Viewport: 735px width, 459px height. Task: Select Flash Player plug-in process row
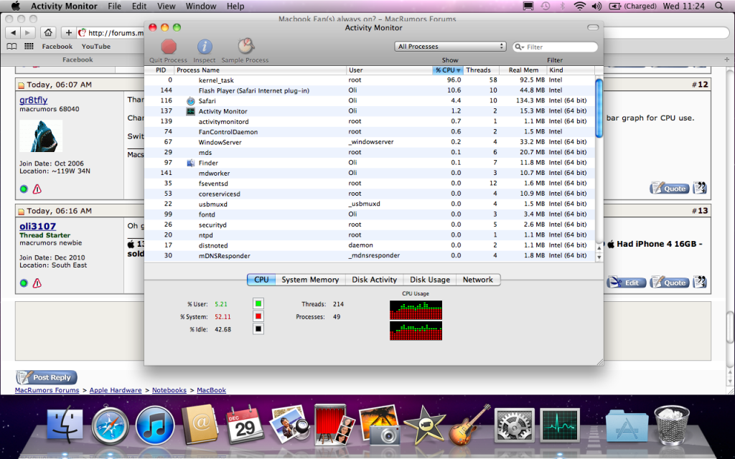click(370, 90)
